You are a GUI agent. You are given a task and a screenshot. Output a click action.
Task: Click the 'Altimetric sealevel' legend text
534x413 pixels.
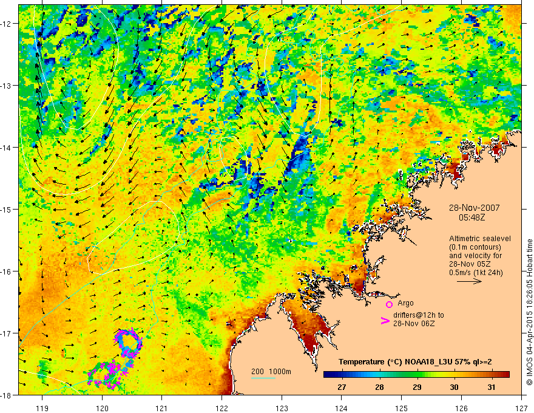480,239
